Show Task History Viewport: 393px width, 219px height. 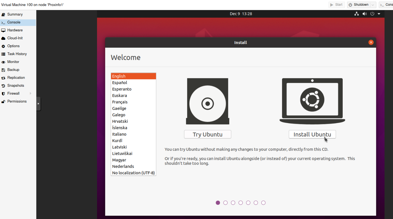(18, 54)
